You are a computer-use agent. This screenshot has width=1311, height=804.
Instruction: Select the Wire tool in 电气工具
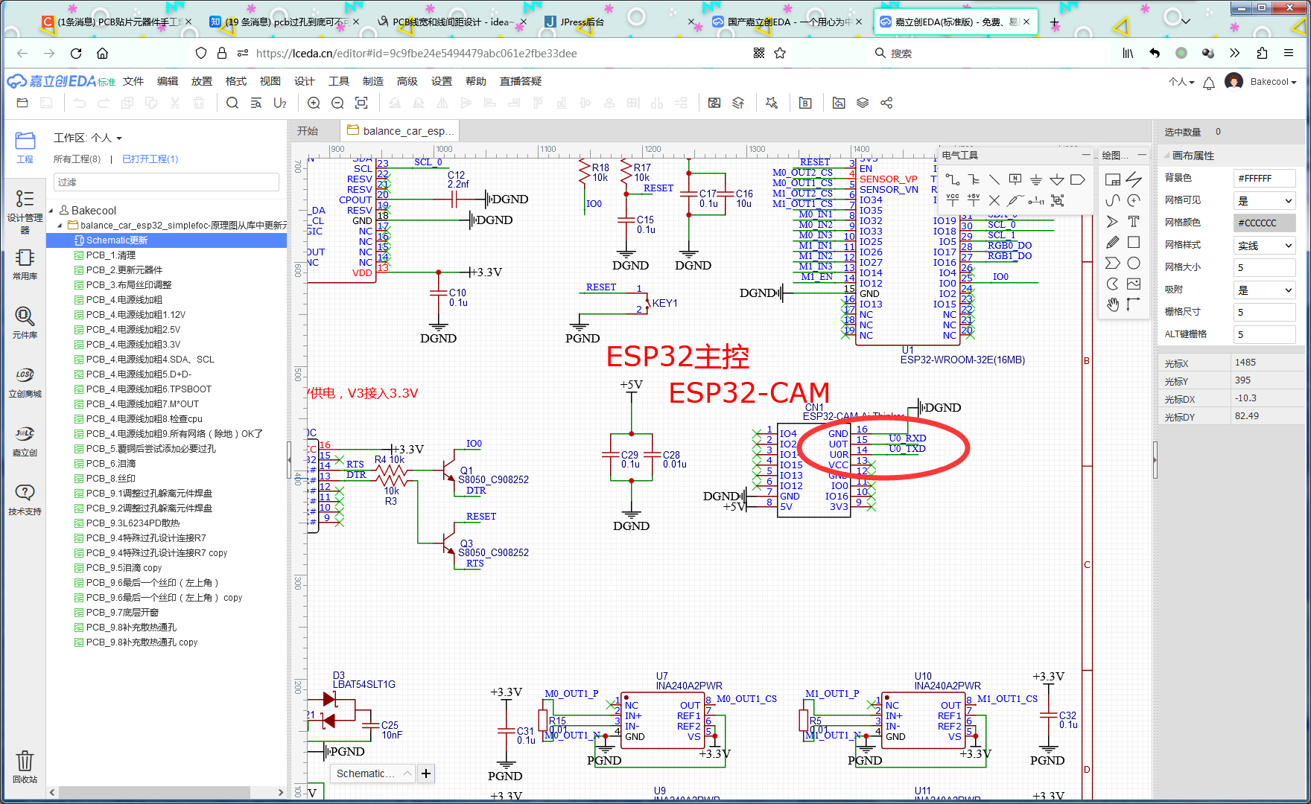pos(953,179)
